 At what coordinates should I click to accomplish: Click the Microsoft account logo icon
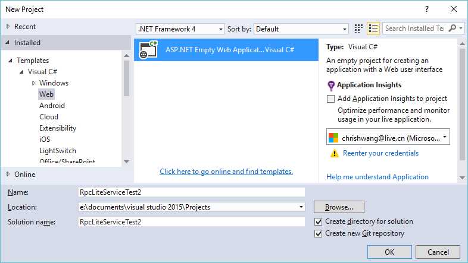333,138
